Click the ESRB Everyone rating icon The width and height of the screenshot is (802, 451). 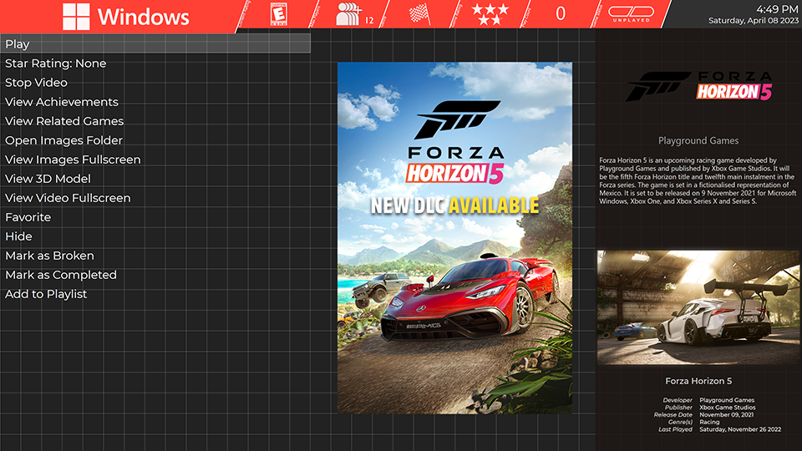point(279,14)
